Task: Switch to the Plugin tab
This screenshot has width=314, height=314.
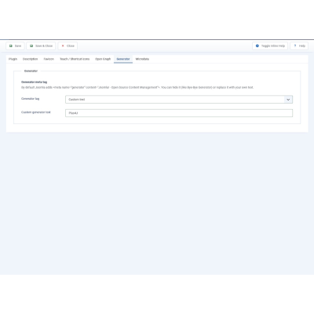Action: 13,59
